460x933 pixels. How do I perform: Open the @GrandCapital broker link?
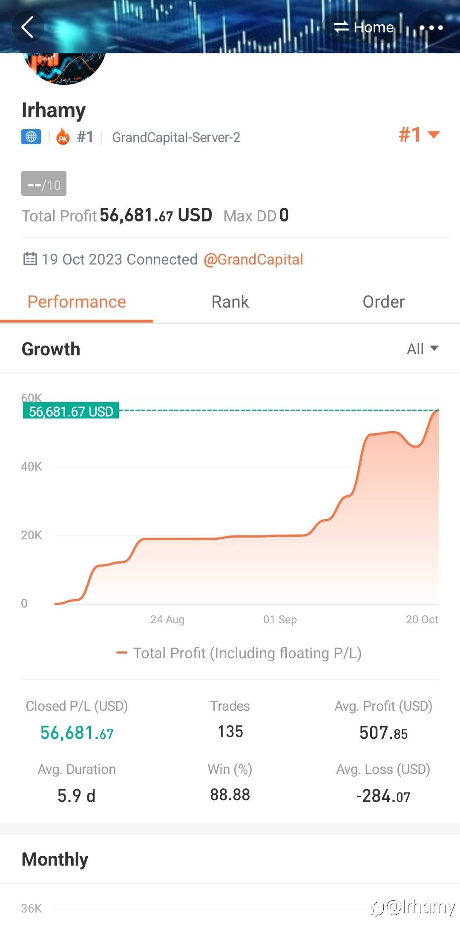[x=253, y=259]
